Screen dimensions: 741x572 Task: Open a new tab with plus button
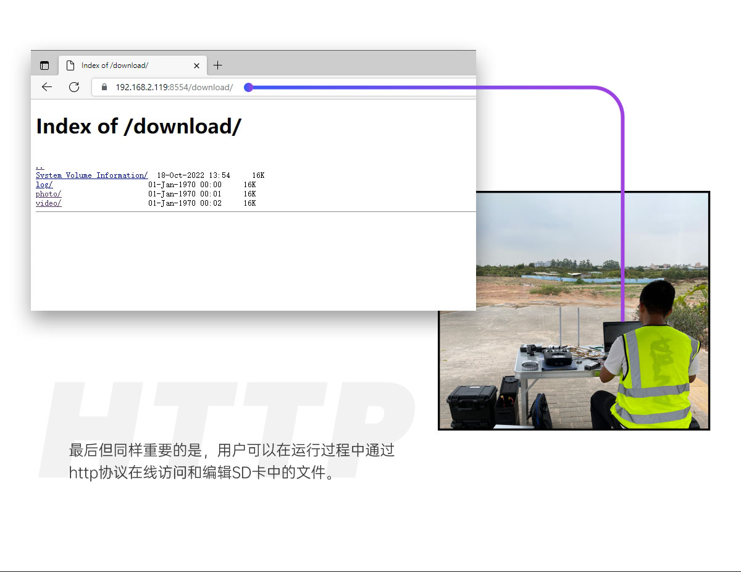click(x=217, y=65)
